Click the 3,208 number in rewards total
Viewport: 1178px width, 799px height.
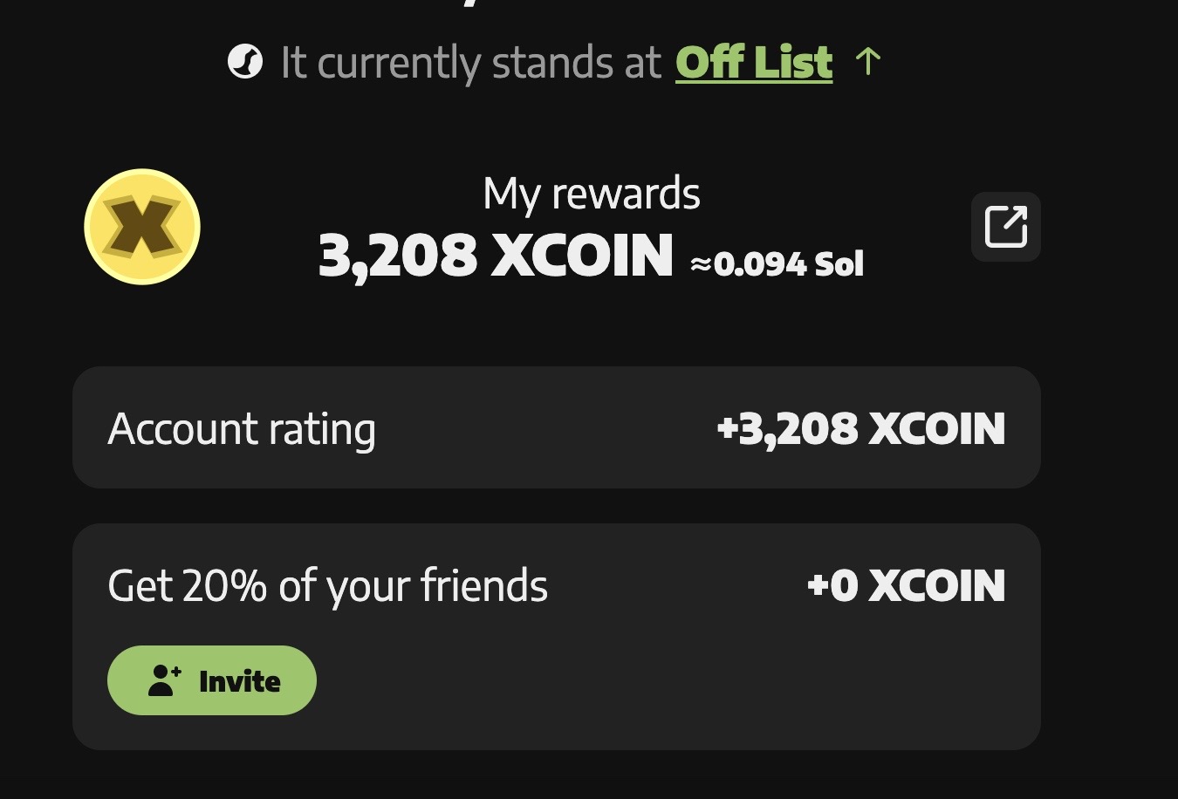tap(398, 256)
